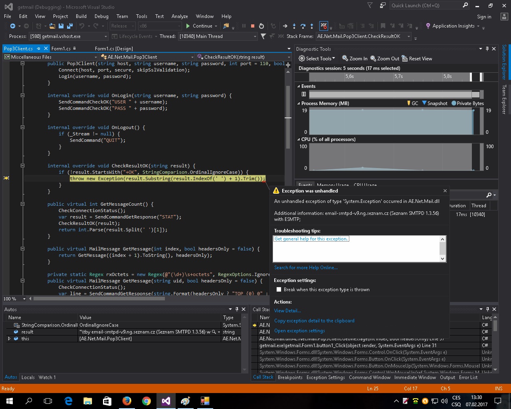This screenshot has height=409, width=511.
Task: Click Zoom Out in Diagnostic Tools
Action: coord(384,59)
